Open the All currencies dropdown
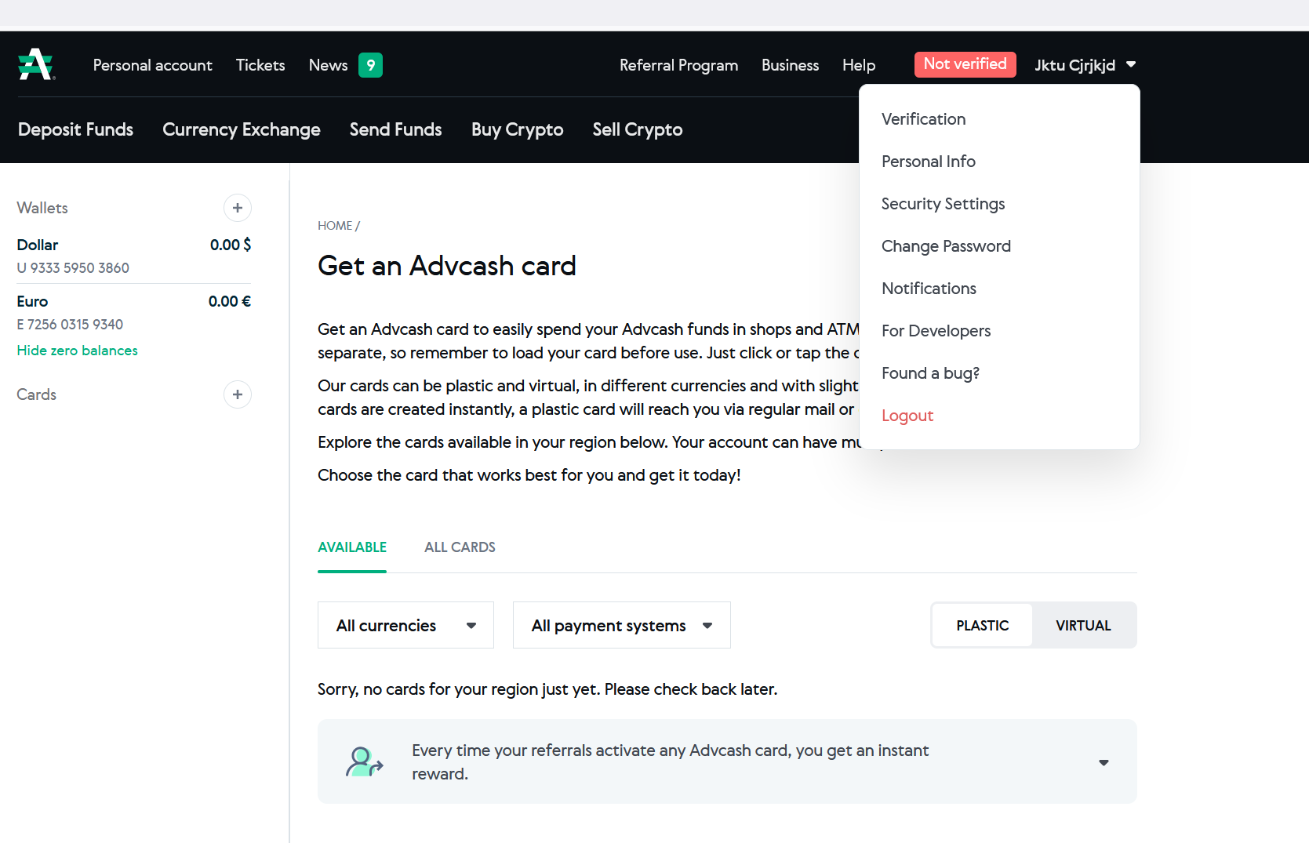 click(405, 625)
